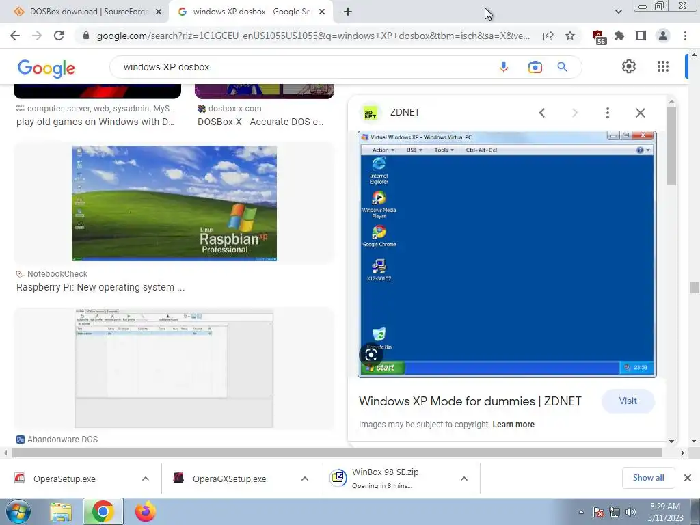
Task: Open the volume speaker tray icon
Action: tap(631, 512)
